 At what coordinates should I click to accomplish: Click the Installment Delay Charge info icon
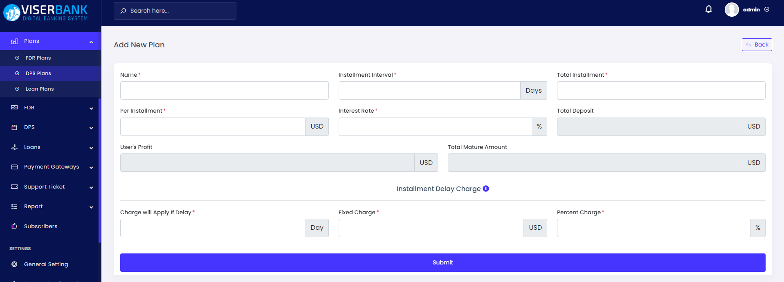[486, 189]
